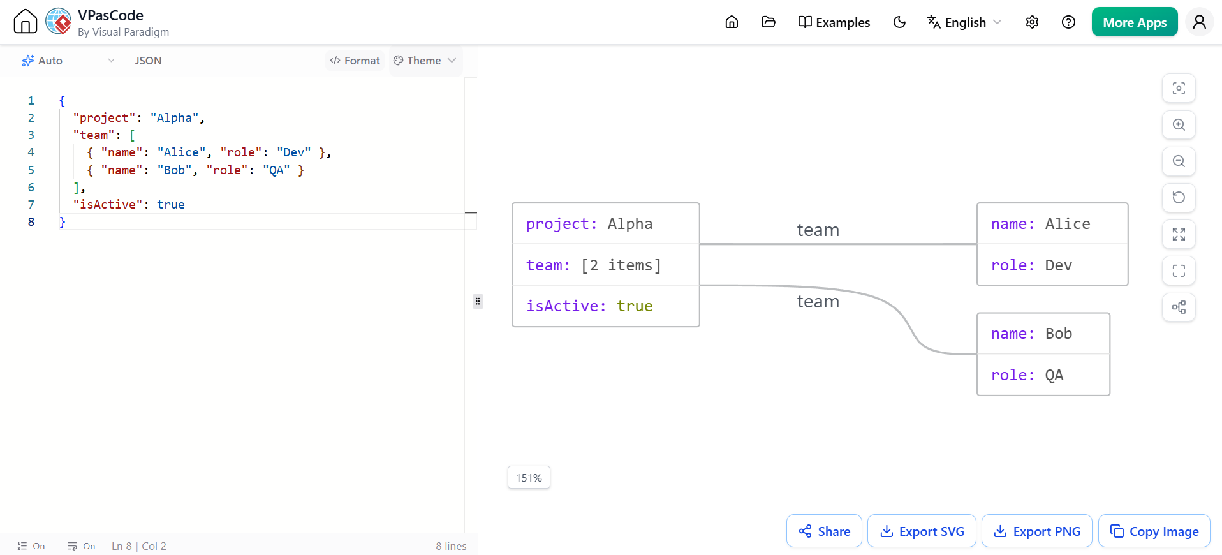Open the user account profile icon
This screenshot has height=555, width=1222.
click(x=1199, y=22)
